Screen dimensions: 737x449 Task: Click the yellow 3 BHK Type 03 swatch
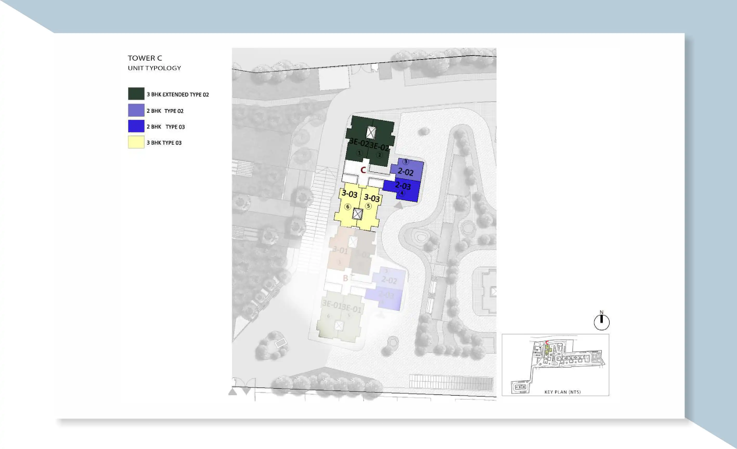click(136, 142)
